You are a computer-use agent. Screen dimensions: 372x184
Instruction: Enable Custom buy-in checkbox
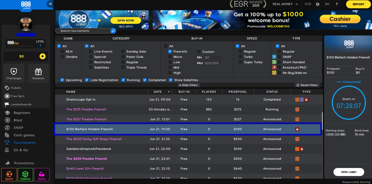[x=199, y=52]
